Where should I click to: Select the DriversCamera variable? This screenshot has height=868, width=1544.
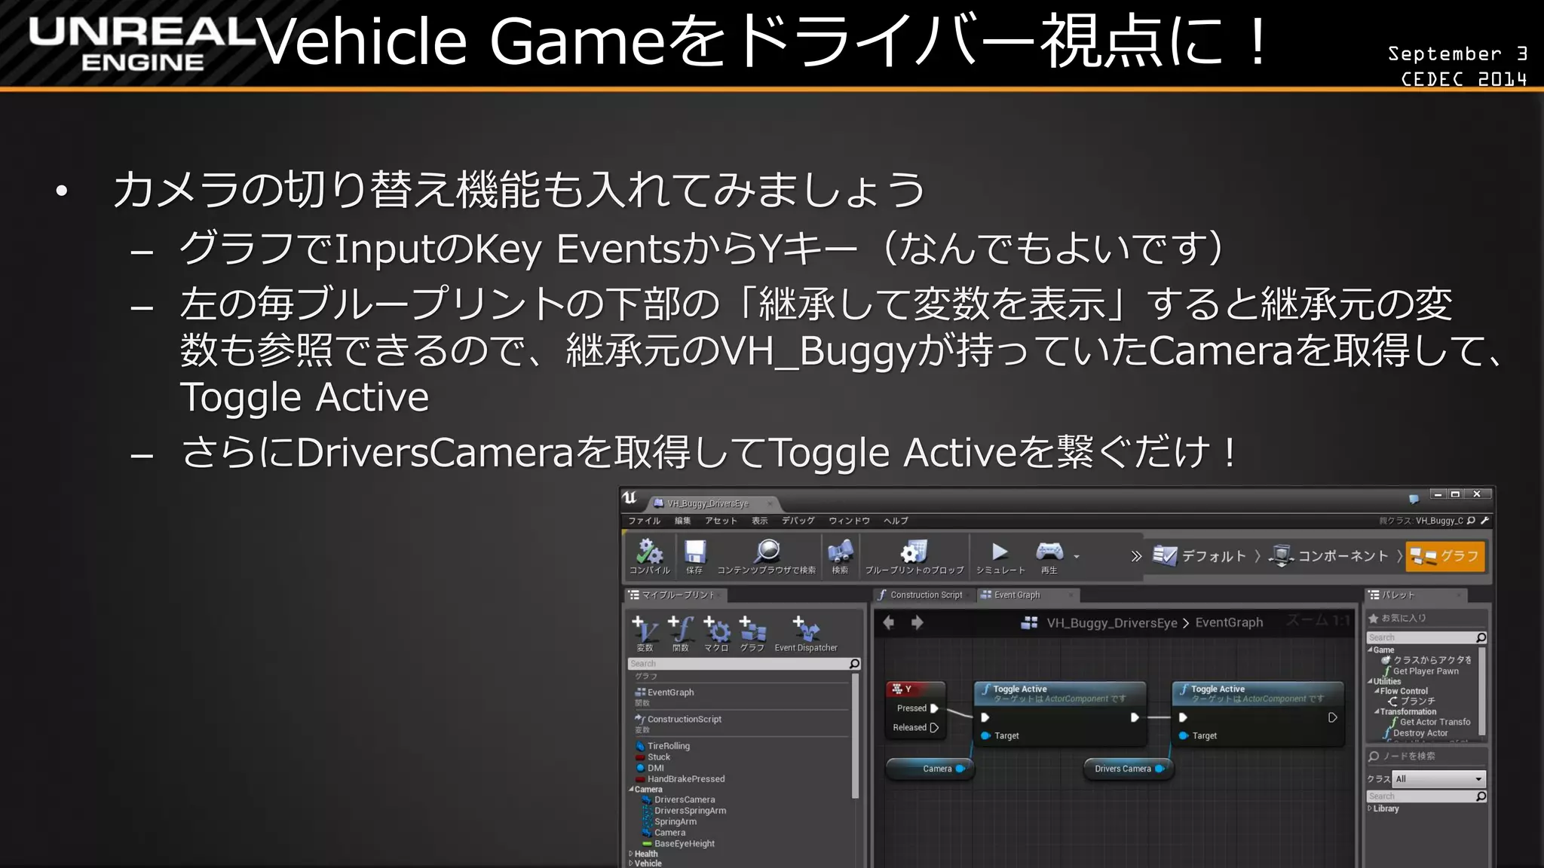pos(684,800)
